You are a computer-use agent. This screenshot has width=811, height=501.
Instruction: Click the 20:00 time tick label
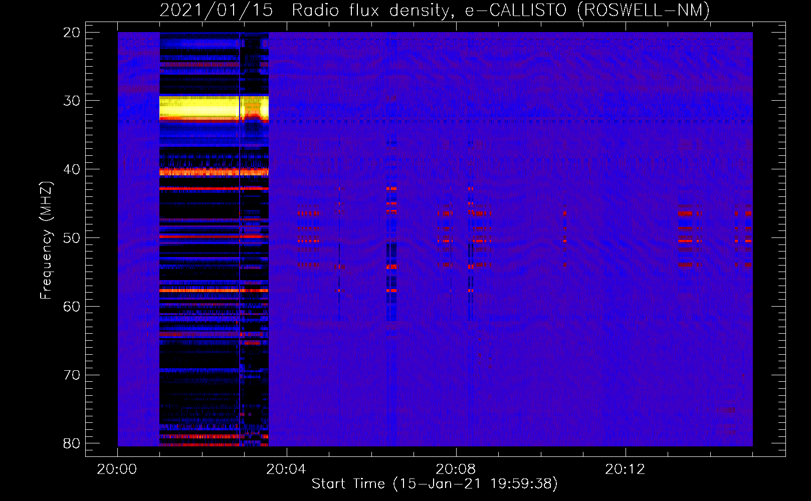tap(117, 469)
